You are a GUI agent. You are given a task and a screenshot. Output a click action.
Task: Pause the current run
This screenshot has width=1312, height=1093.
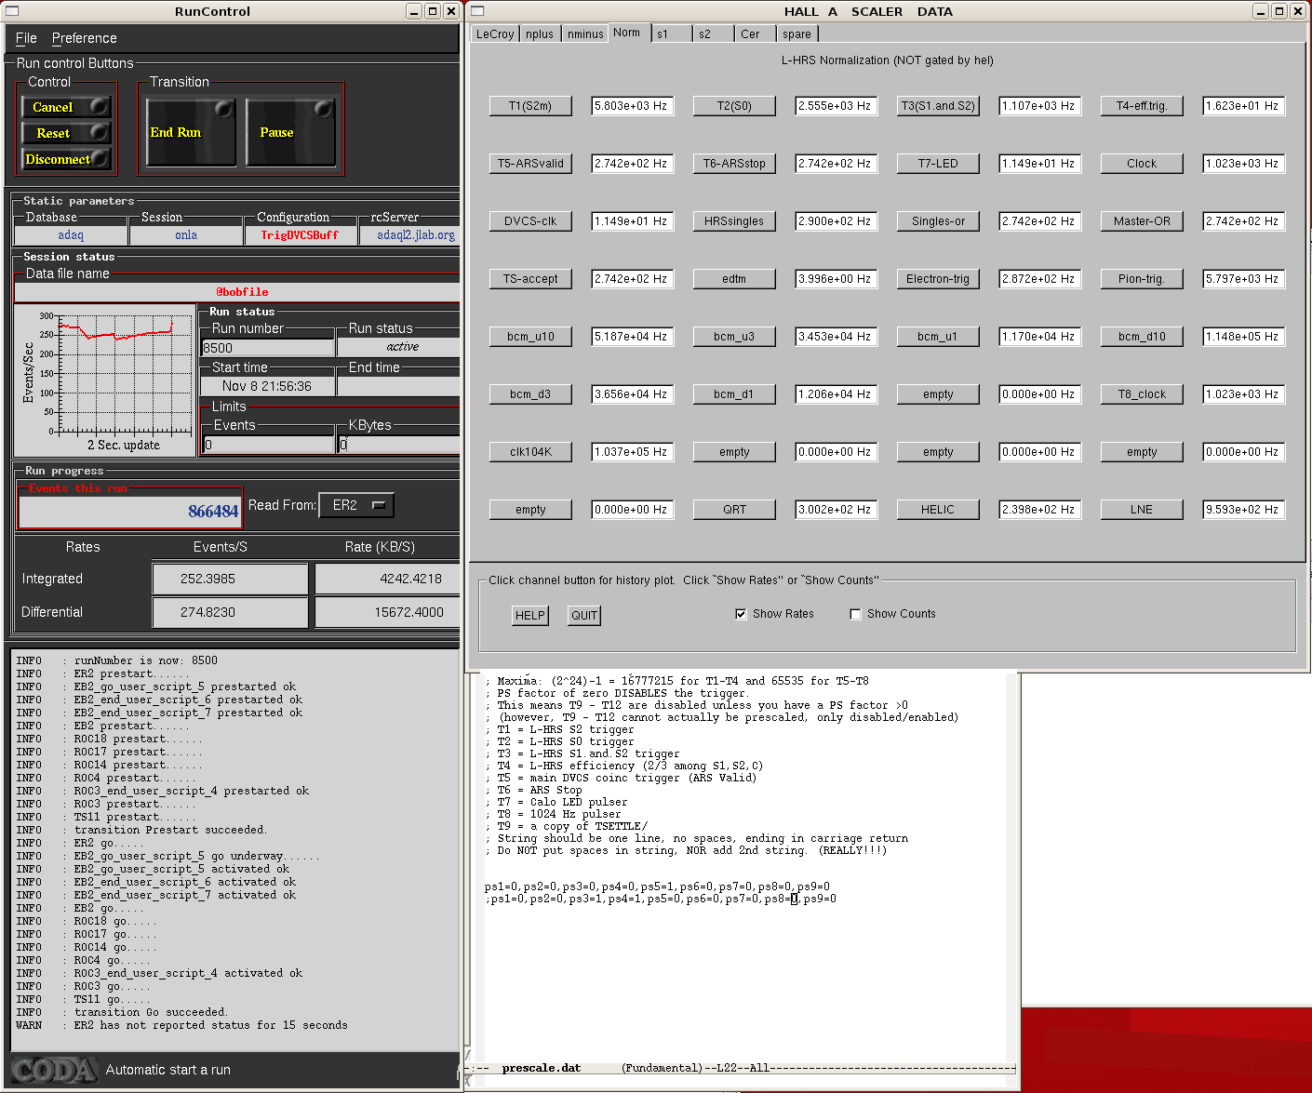(x=290, y=132)
